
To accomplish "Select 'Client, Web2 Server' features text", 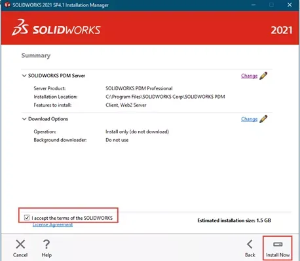I will click(x=126, y=105).
